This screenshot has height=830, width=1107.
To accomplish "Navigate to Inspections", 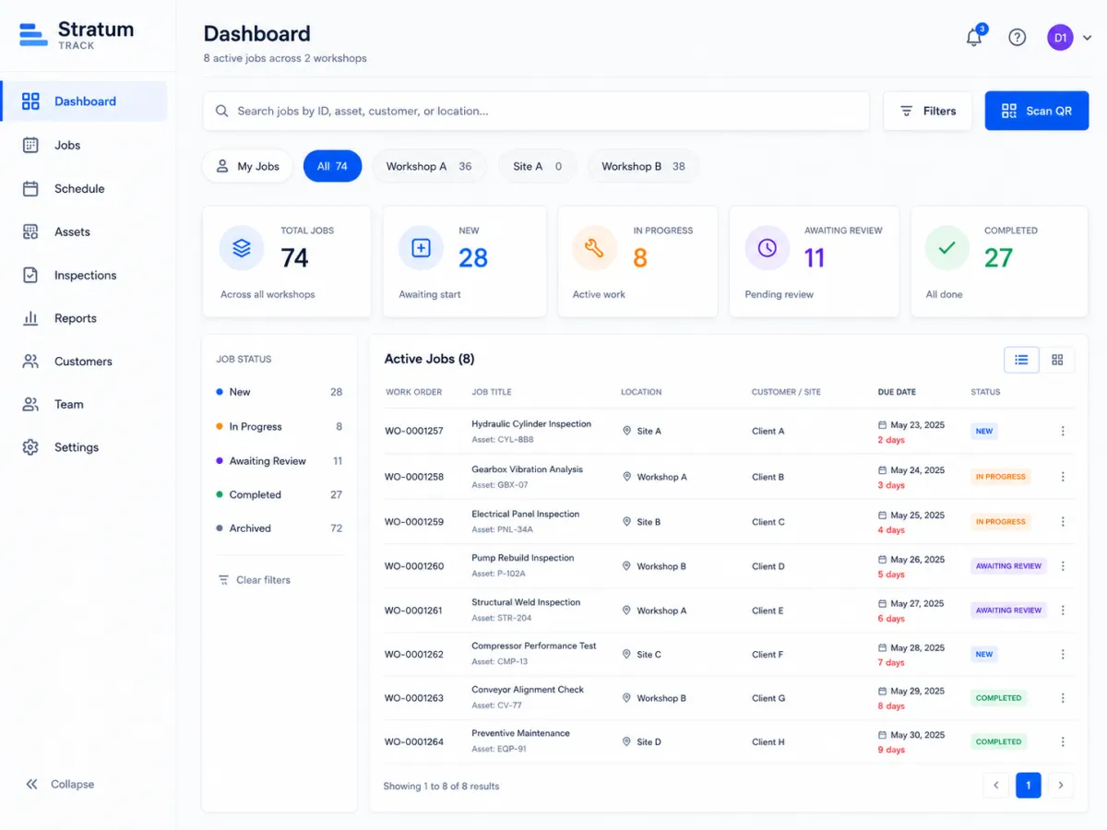I will [84, 275].
